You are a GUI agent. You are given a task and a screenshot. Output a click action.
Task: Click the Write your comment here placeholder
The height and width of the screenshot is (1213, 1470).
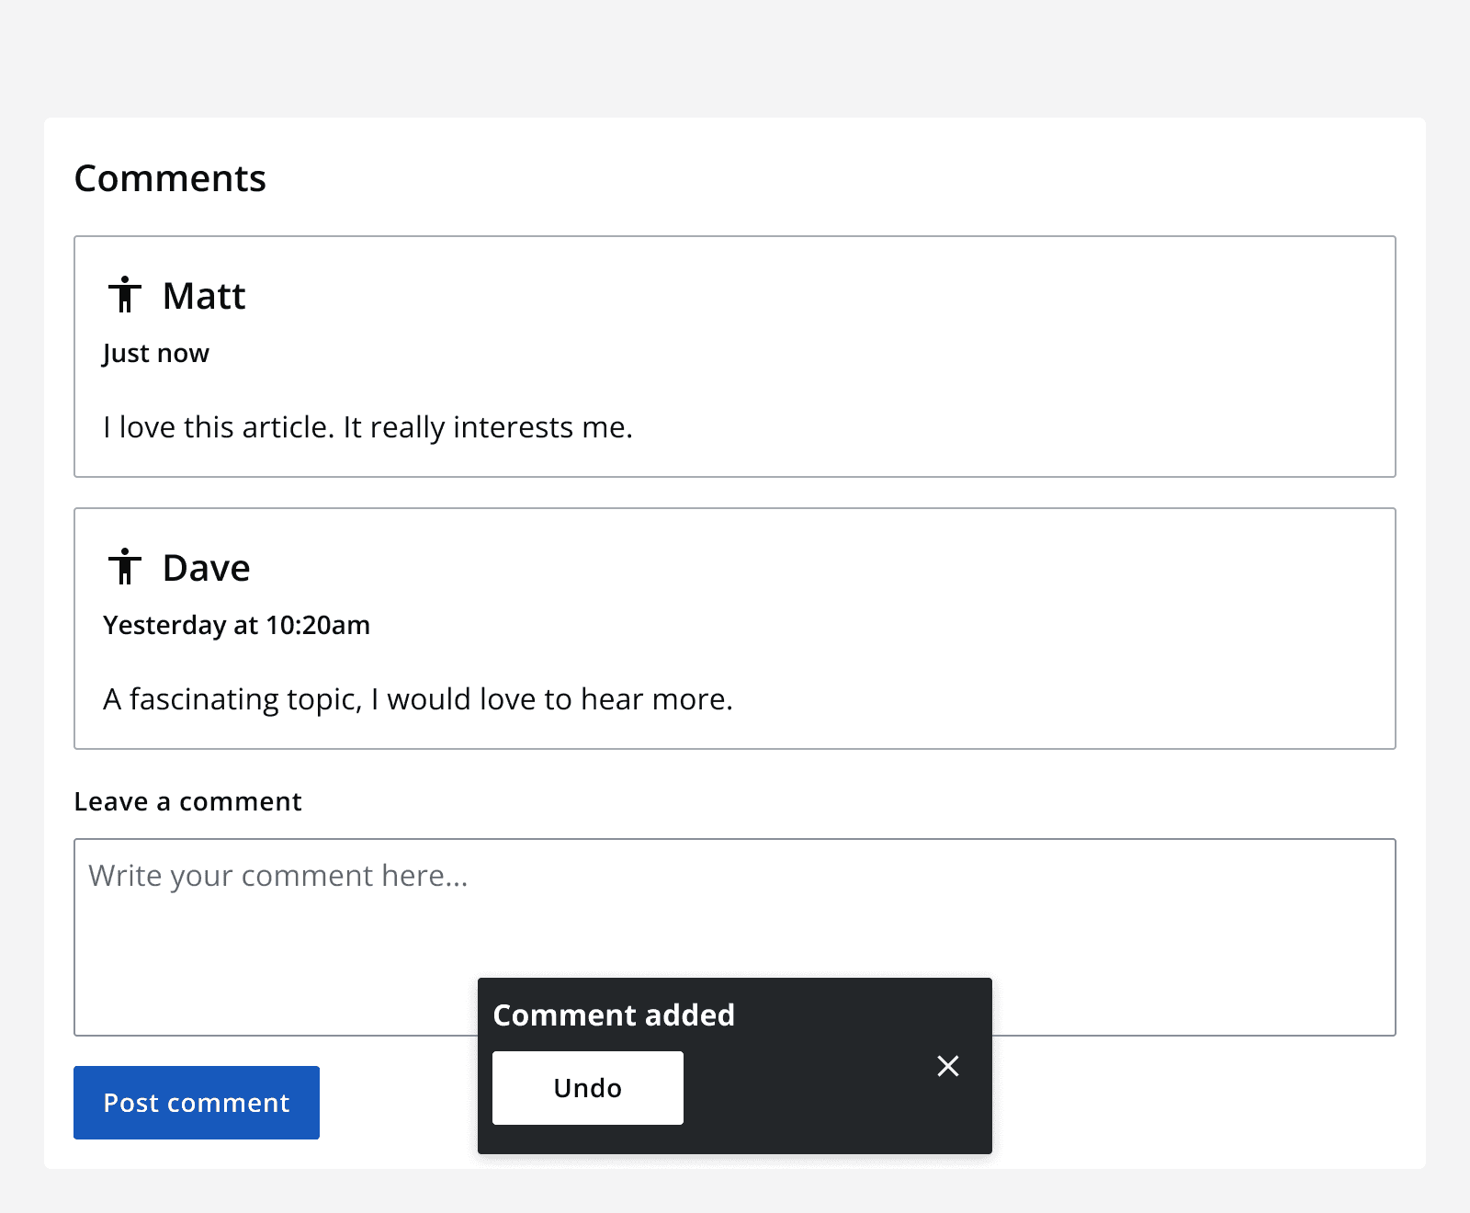point(277,875)
